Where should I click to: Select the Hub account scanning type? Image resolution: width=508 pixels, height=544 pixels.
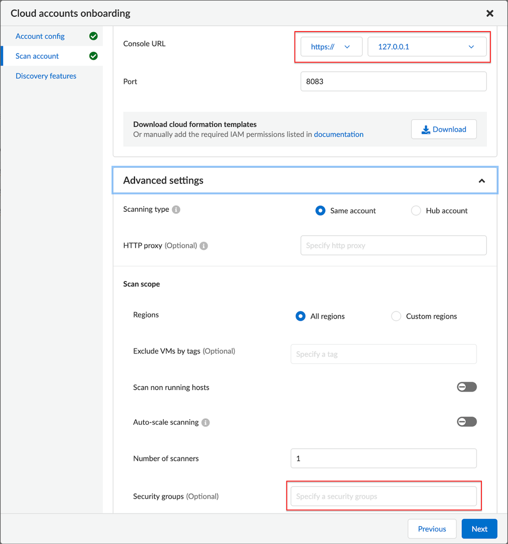point(416,211)
